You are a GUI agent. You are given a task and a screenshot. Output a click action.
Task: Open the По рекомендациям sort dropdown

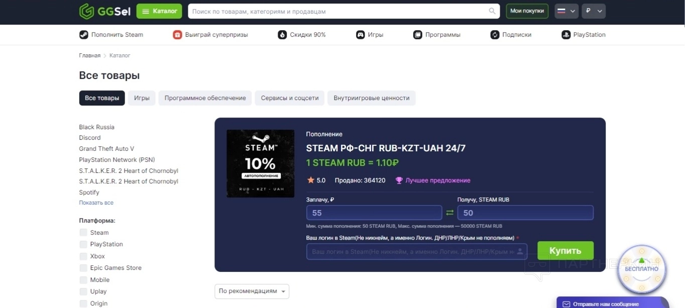click(x=252, y=291)
